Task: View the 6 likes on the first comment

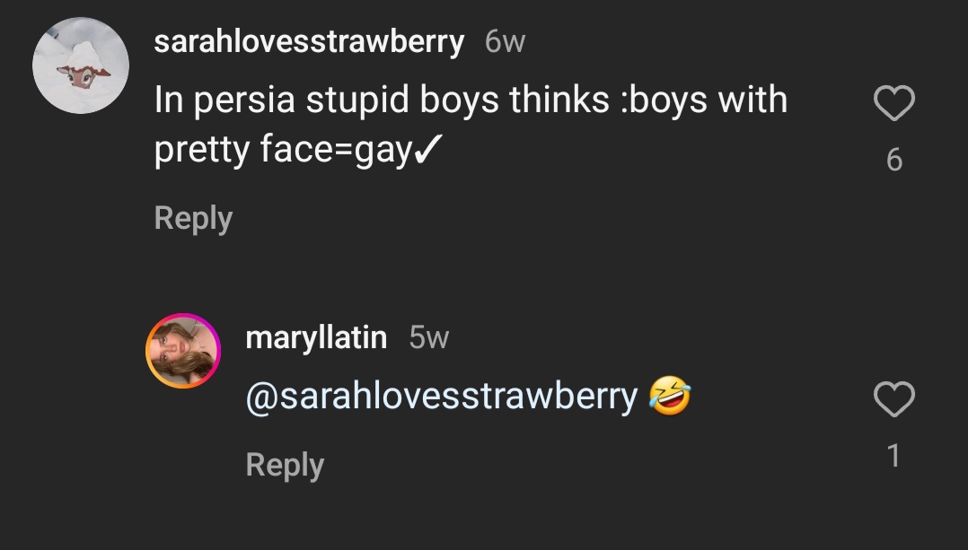Action: (x=894, y=160)
